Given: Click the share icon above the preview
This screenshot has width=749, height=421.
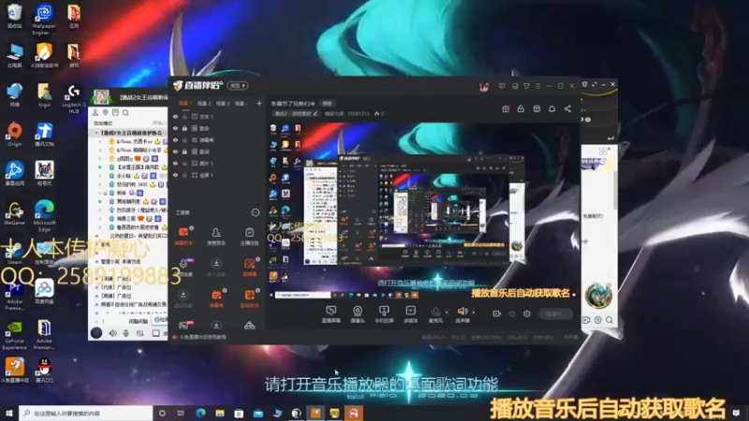Looking at the screenshot, I should point(567,109).
